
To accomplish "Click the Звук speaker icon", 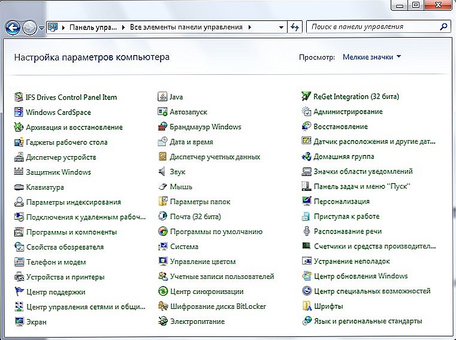I will coord(162,172).
